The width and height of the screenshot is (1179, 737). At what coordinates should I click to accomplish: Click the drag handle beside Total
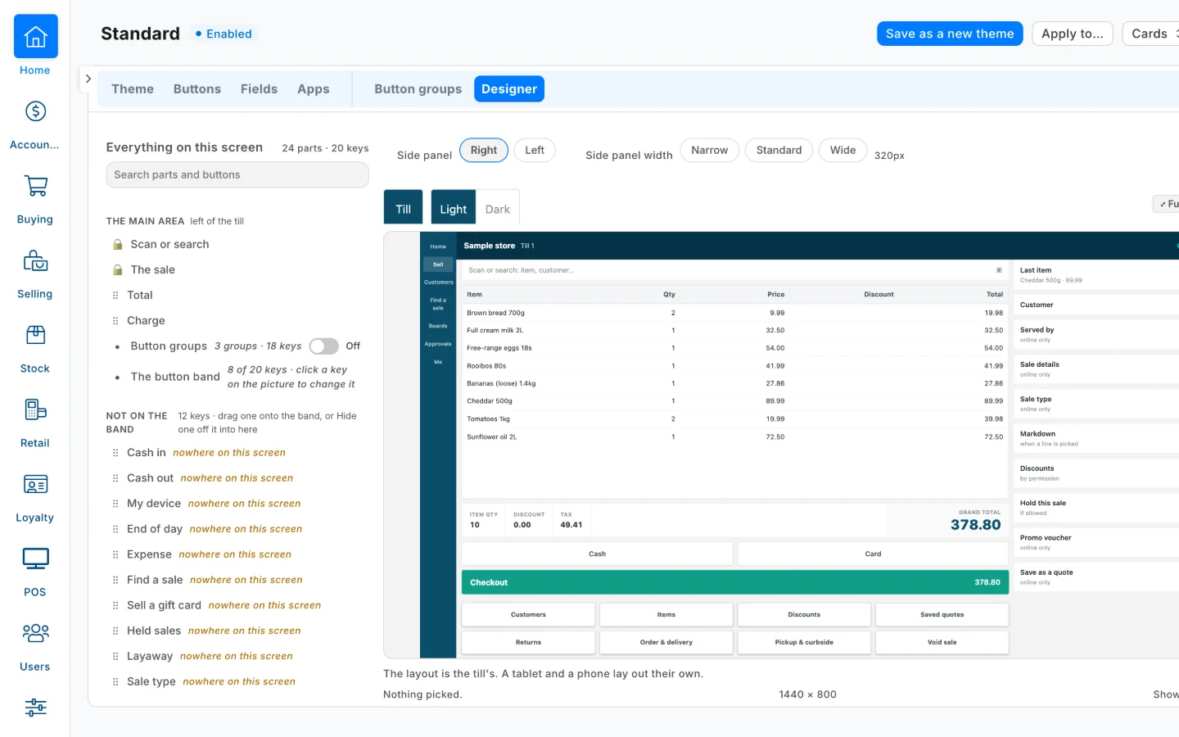[x=115, y=296]
